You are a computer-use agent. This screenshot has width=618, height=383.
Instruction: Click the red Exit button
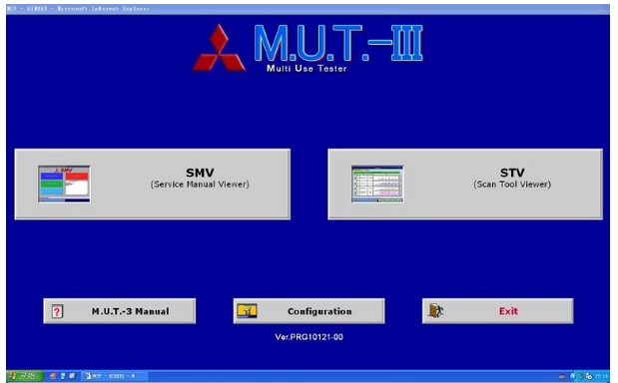tap(498, 311)
